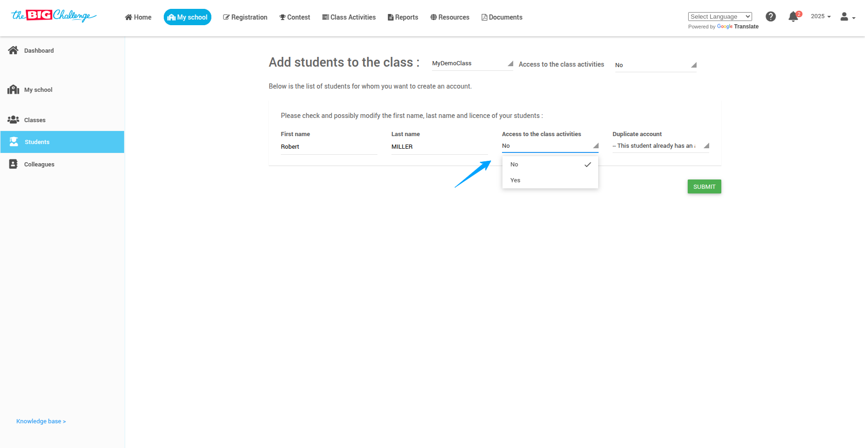The width and height of the screenshot is (865, 448).
Task: Open the Registration menu
Action: (245, 17)
